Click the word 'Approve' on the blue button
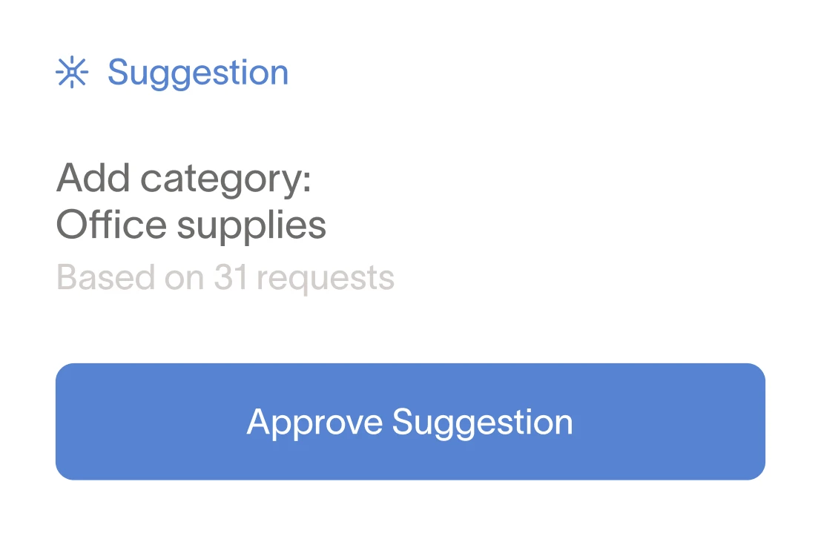This screenshot has width=821, height=536. pos(314,423)
